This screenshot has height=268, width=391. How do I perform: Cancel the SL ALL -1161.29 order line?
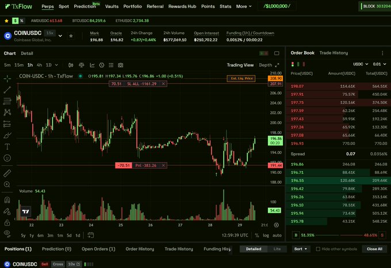(163, 84)
